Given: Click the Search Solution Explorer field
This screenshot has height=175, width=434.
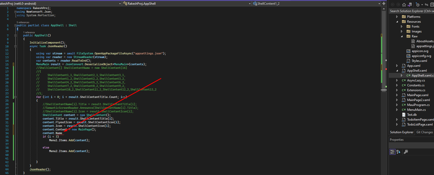Looking at the screenshot, I should (411, 11).
